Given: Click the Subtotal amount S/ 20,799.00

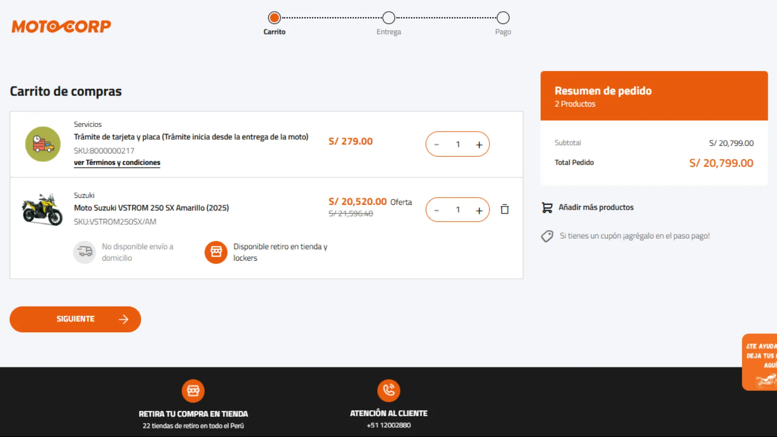Looking at the screenshot, I should (x=731, y=143).
